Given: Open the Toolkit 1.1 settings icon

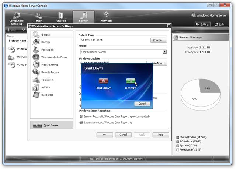Looking at the screenshot, I should point(36,80).
